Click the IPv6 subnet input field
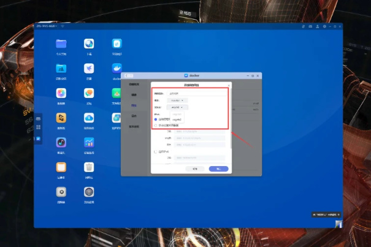The height and width of the screenshot is (247, 371). 199,158
